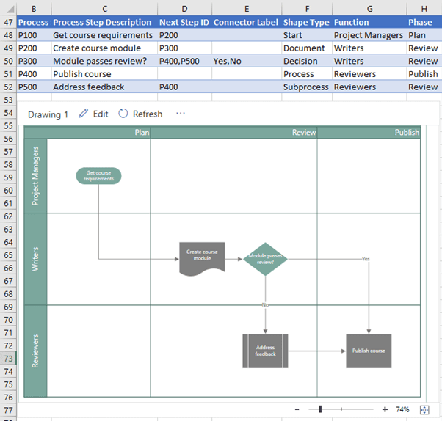This screenshot has width=442, height=421.
Task: Click cell 'Yes,No'
Action: point(247,61)
